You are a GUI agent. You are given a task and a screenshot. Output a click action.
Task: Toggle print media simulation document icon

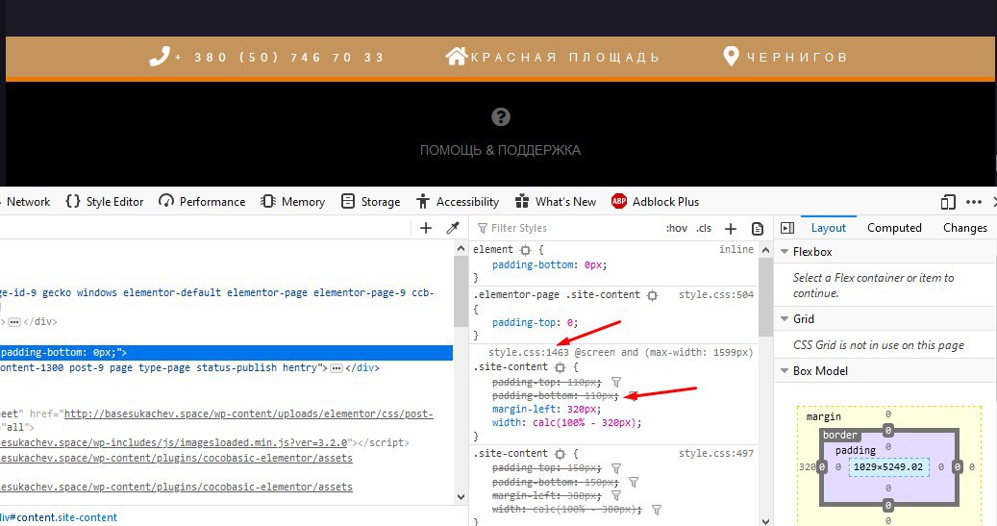click(x=758, y=228)
